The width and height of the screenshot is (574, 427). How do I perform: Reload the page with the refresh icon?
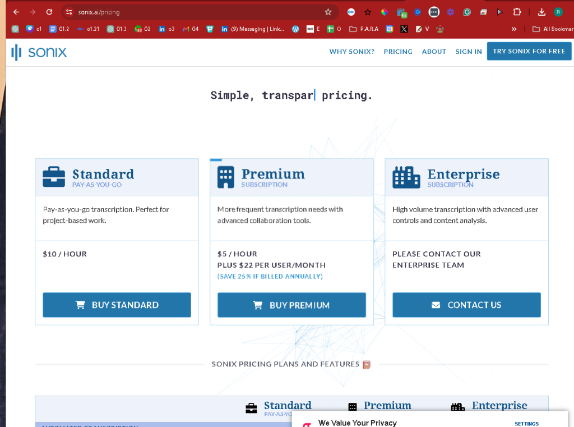pos(49,12)
